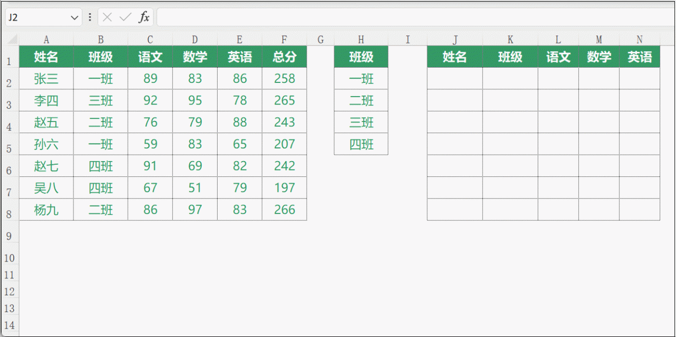
Task: Click header cell 姓名 in column J
Action: pyautogui.click(x=455, y=57)
